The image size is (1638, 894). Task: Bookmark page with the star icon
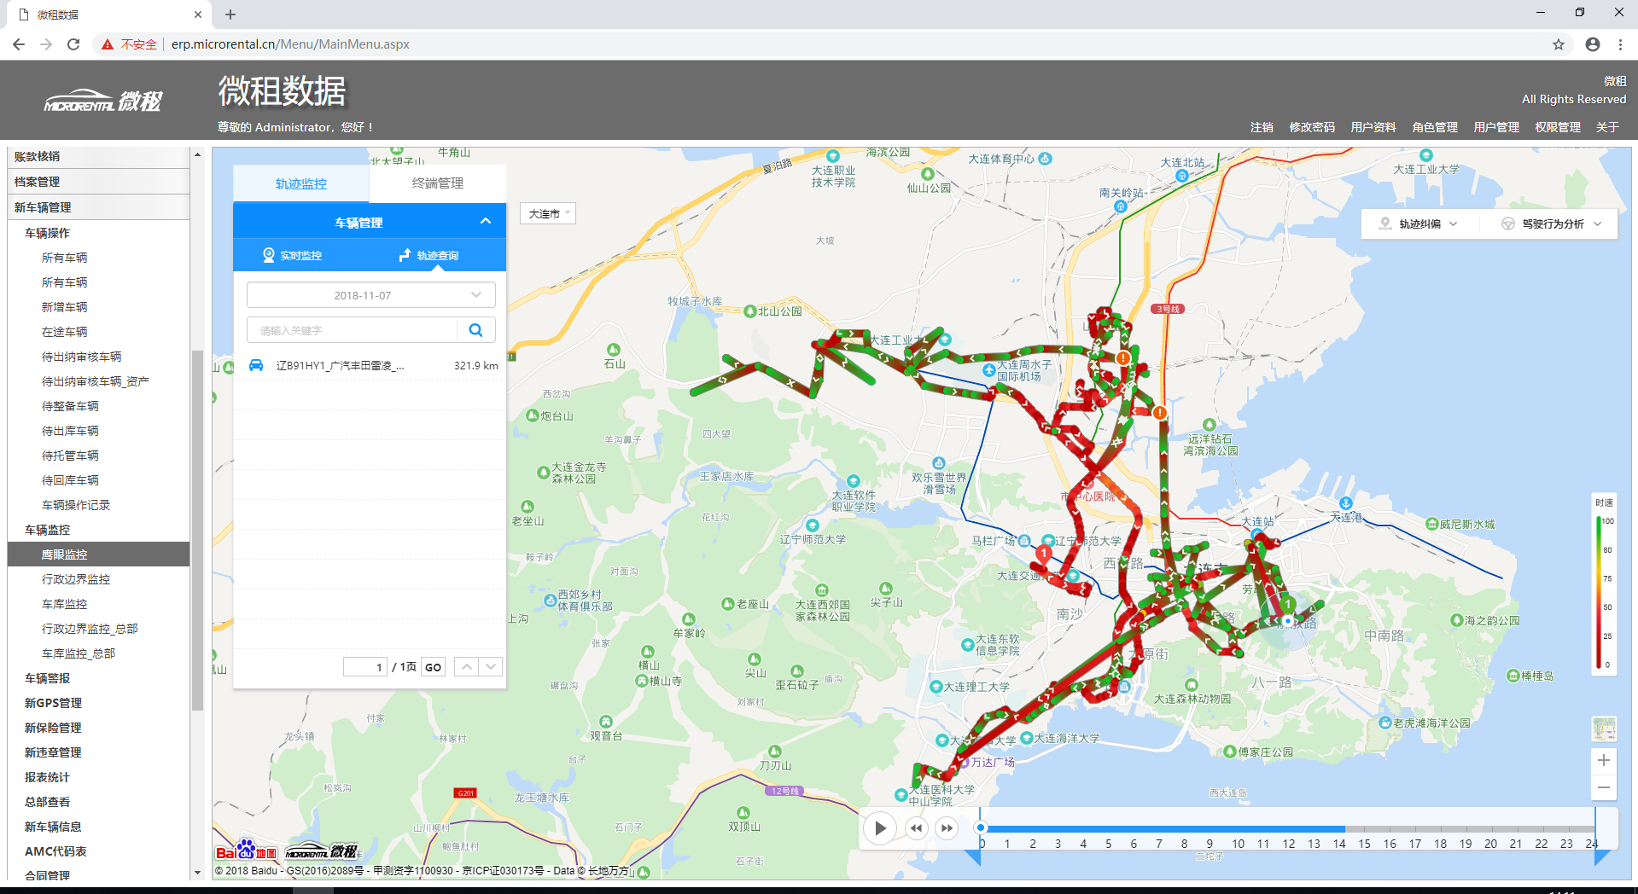(x=1559, y=44)
